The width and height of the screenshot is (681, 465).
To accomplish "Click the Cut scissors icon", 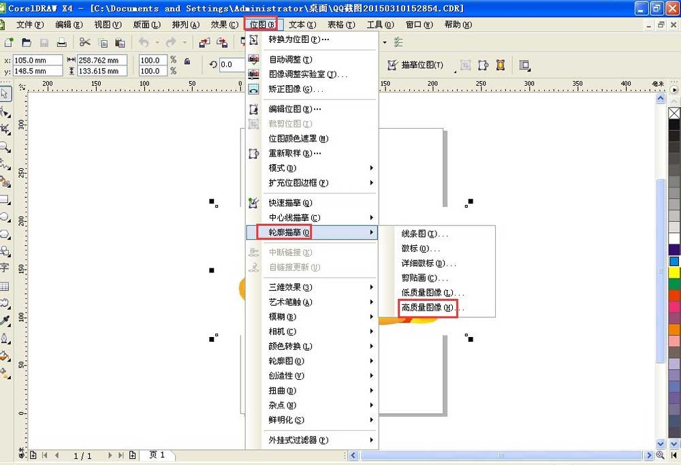I will (84, 42).
